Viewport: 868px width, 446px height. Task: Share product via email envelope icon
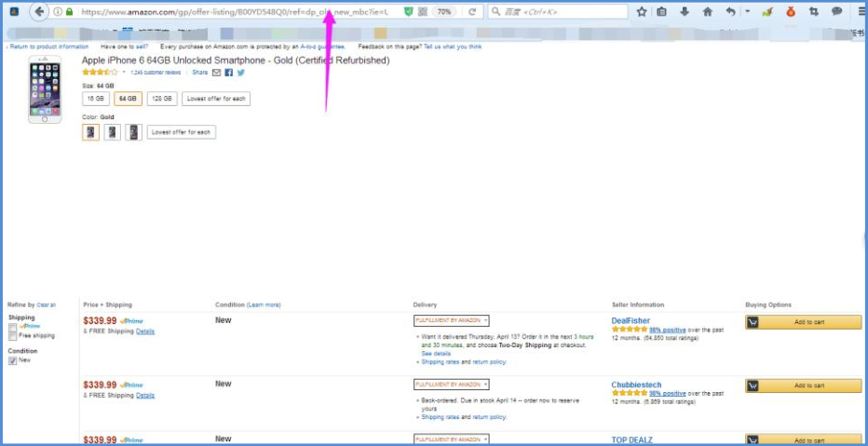click(217, 72)
